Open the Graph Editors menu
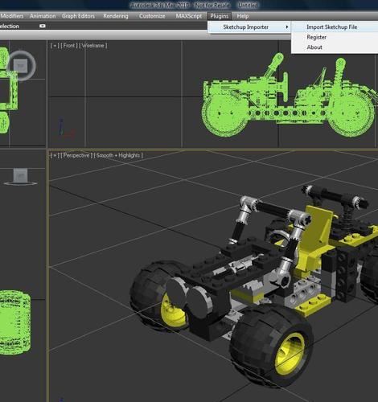Viewport: 378px width, 402px height. (x=78, y=16)
